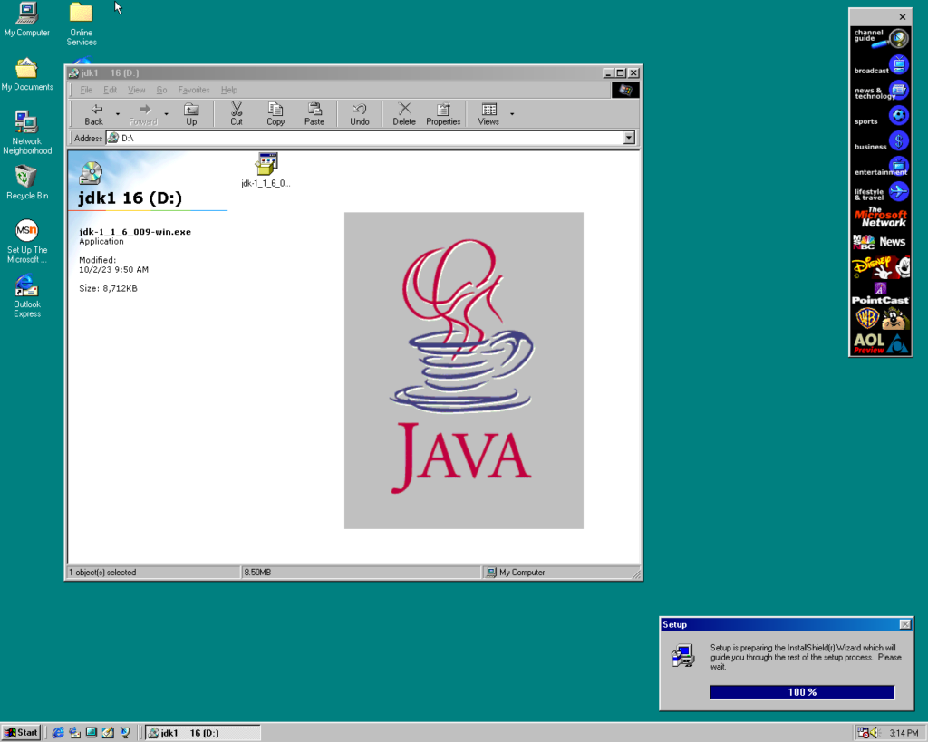This screenshot has width=928, height=742.
Task: Open the news & technology channel
Action: [x=881, y=90]
